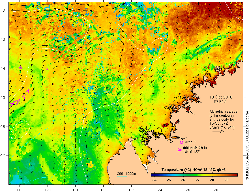
Task: Click the cyan line under 200 depth label
Action: 122,177
